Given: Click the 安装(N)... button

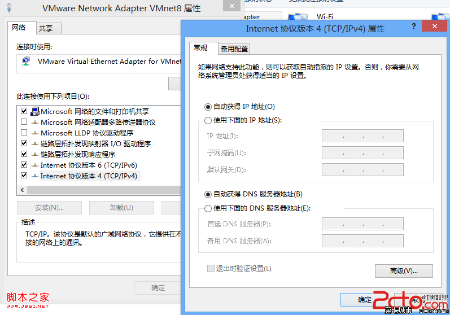Looking at the screenshot, I should [49, 207].
